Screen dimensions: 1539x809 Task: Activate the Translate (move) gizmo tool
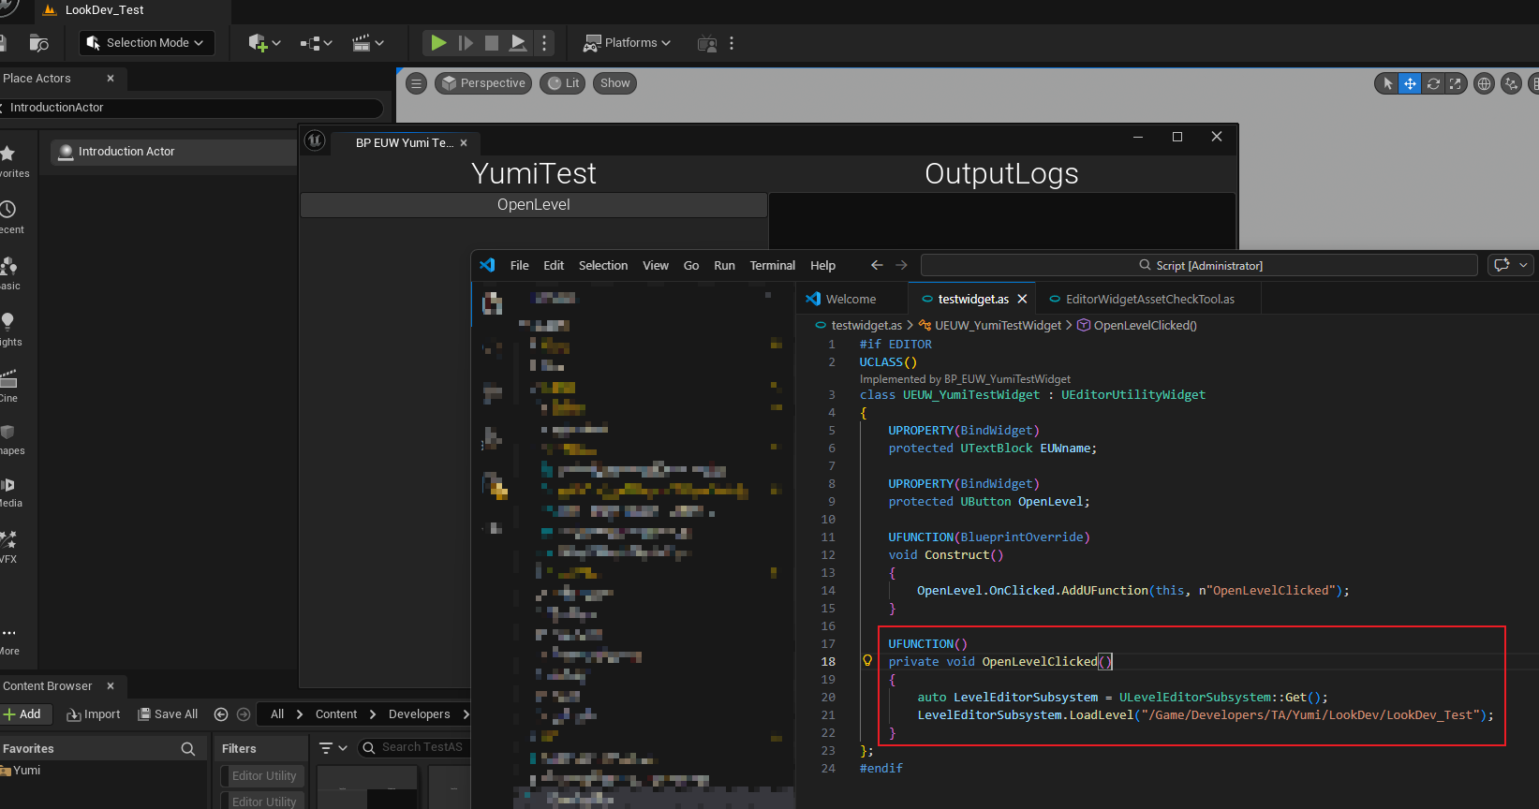coord(1410,84)
